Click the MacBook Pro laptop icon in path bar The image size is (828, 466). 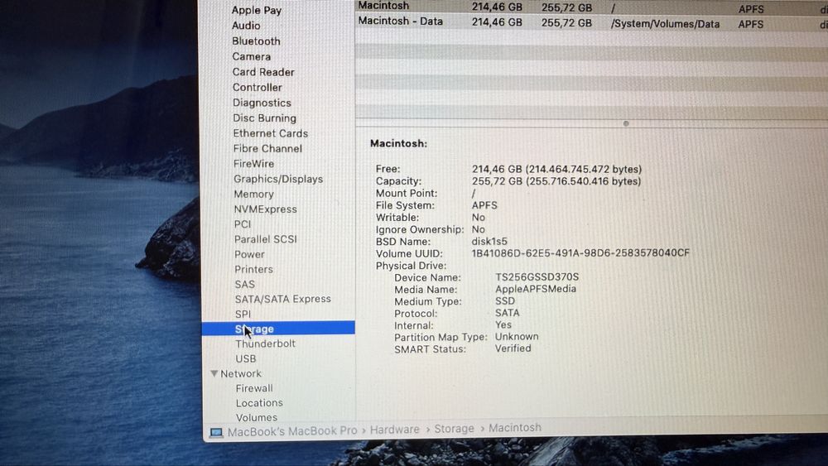click(216, 433)
